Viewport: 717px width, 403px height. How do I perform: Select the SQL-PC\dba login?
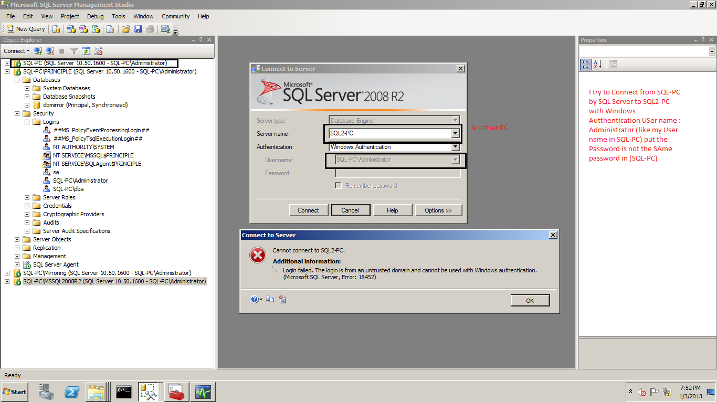[68, 189]
